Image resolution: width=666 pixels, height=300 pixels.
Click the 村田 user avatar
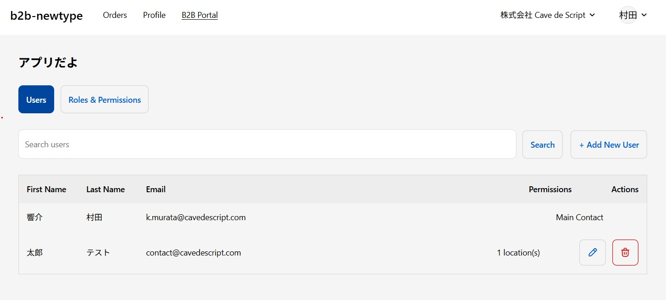(628, 15)
